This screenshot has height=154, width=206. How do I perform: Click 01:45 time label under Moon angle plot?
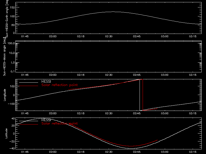pos(25,75)
